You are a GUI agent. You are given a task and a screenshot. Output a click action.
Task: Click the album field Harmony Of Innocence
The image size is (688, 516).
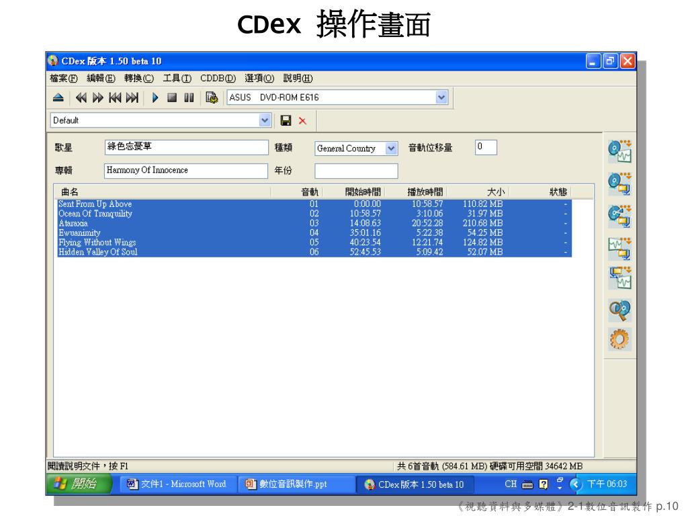[186, 171]
